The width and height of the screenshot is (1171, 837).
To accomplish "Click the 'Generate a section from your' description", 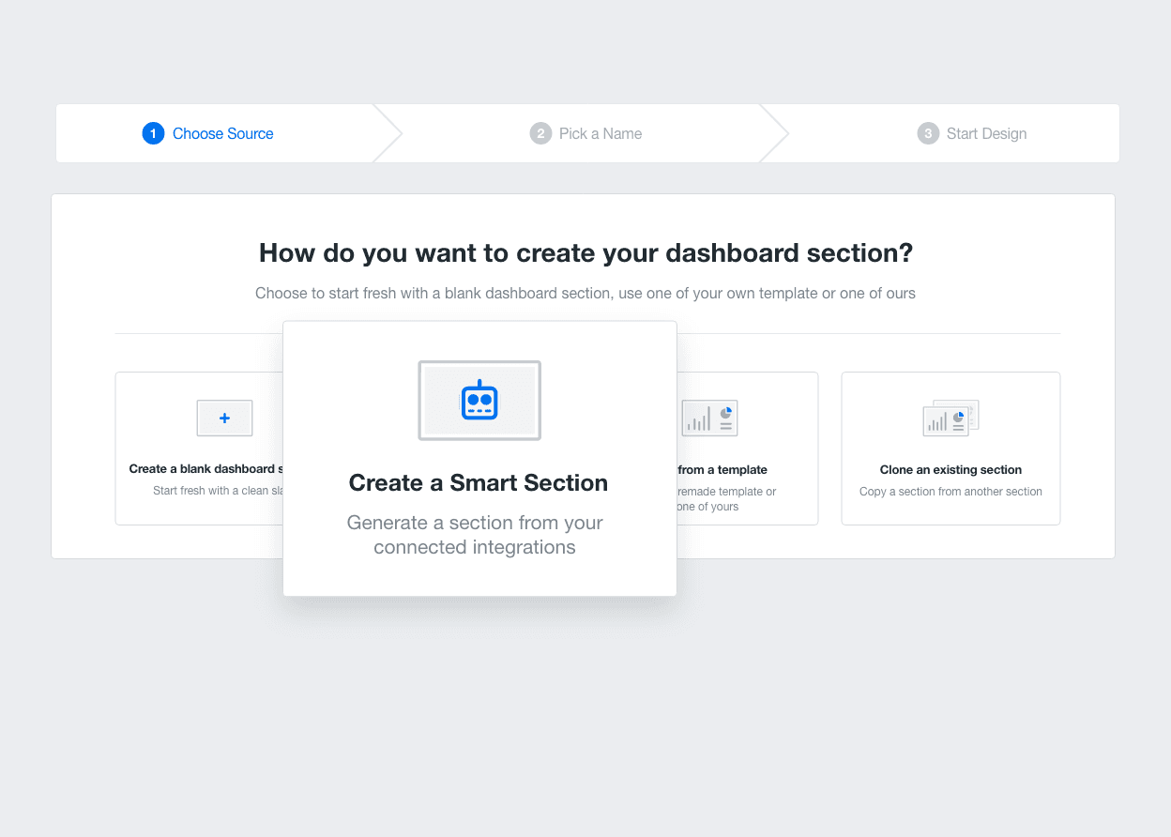I will pyautogui.click(x=475, y=523).
